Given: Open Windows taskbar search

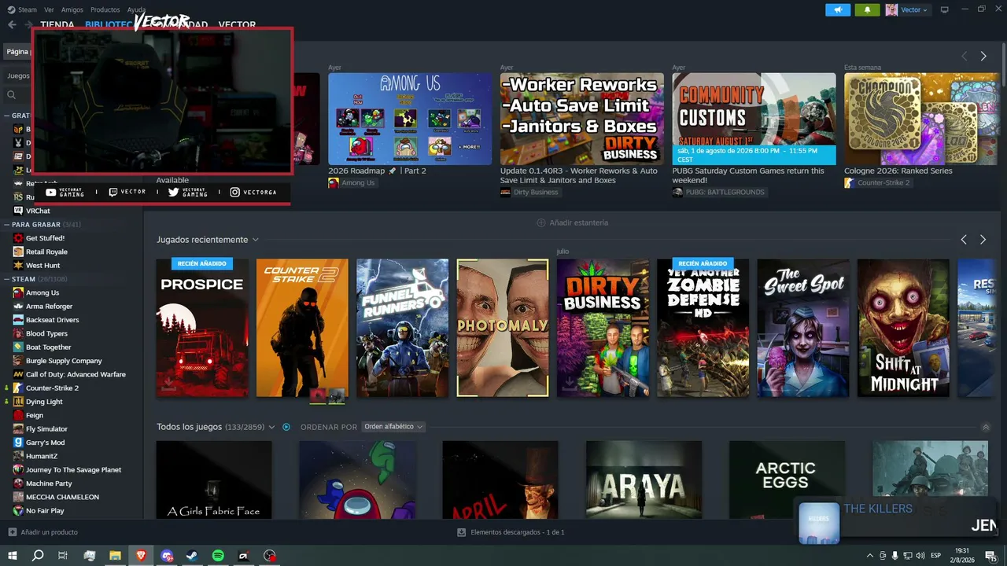Looking at the screenshot, I should click(38, 556).
